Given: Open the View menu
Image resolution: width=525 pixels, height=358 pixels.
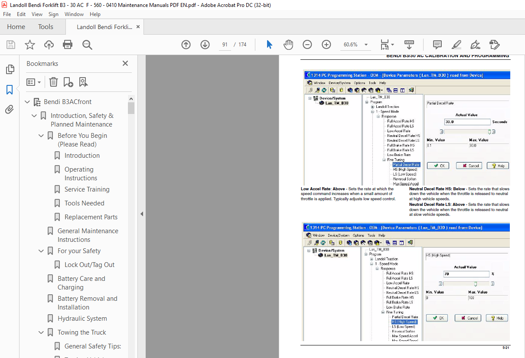Looking at the screenshot, I should click(x=37, y=14).
